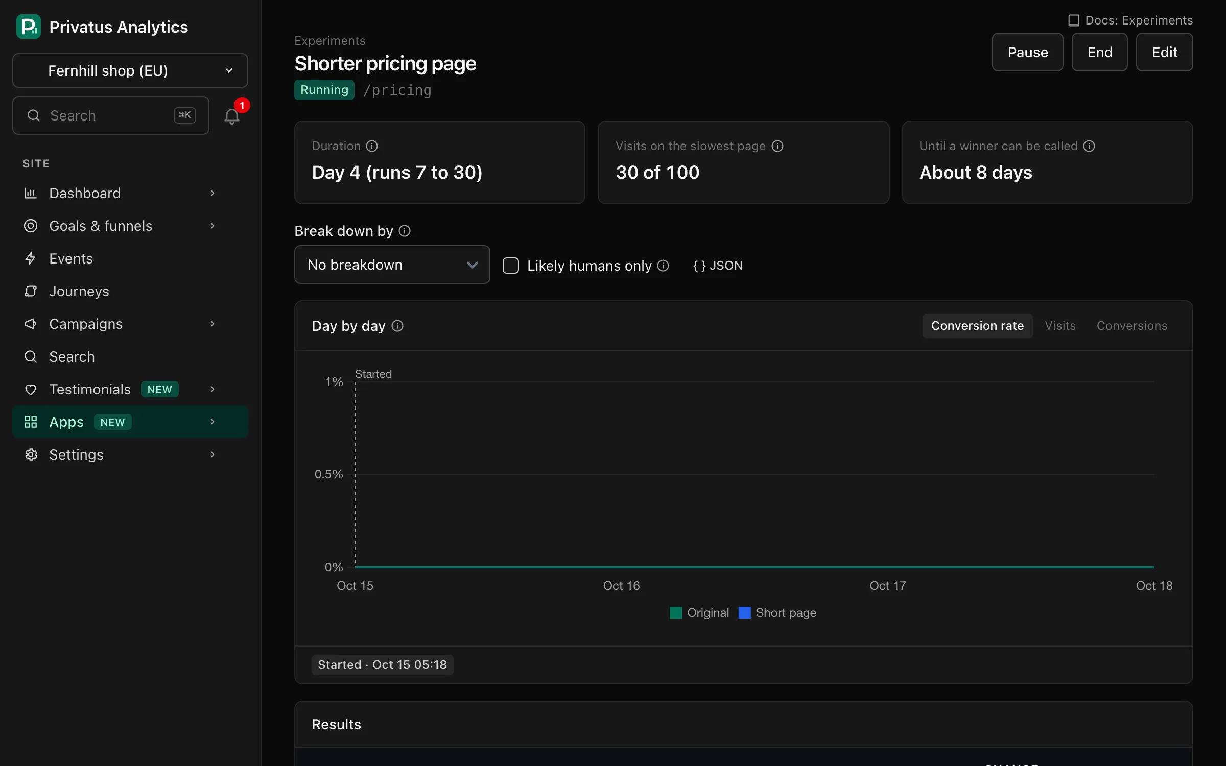Click the Journeys icon in sidebar
Viewport: 1226px width, 766px height.
(31, 291)
